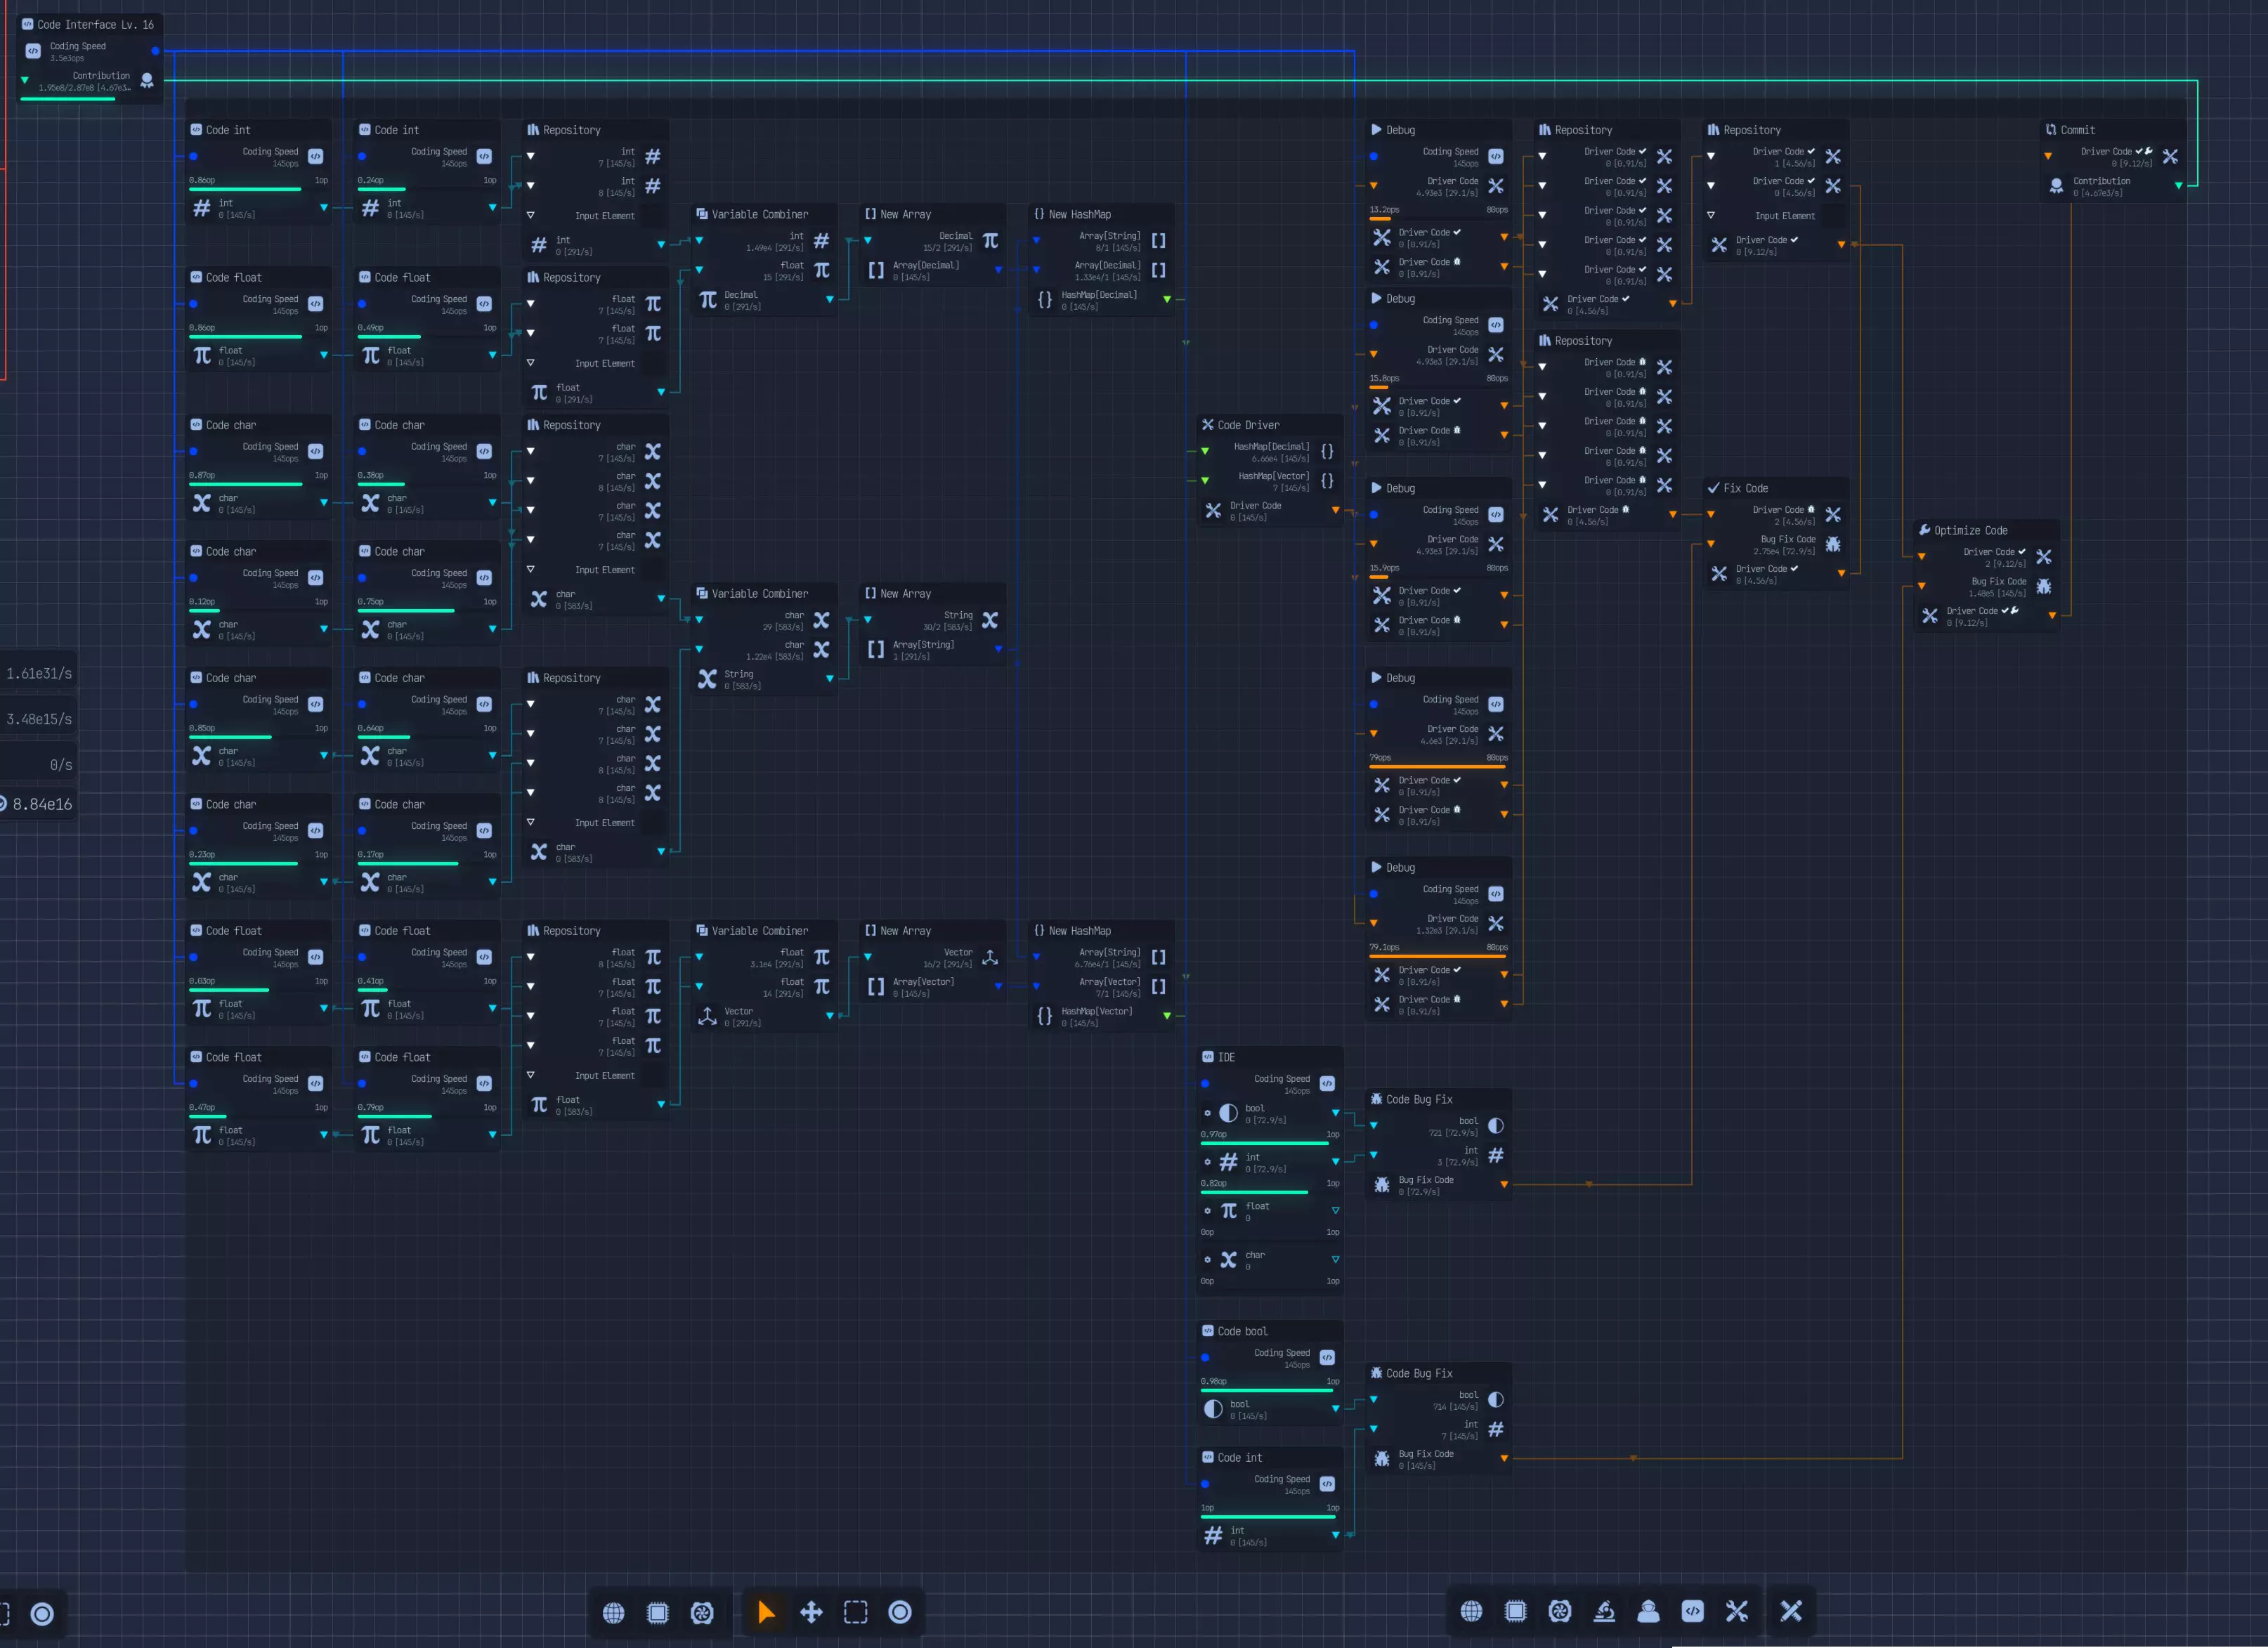Click the green arrow left of Contribution in Code Interface
This screenshot has height=1648, width=2268.
point(25,80)
